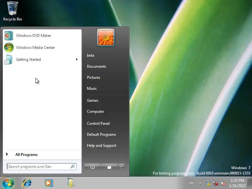Open Pictures from Start menu
Screen dimensions: 252x189
pyautogui.click(x=94, y=77)
